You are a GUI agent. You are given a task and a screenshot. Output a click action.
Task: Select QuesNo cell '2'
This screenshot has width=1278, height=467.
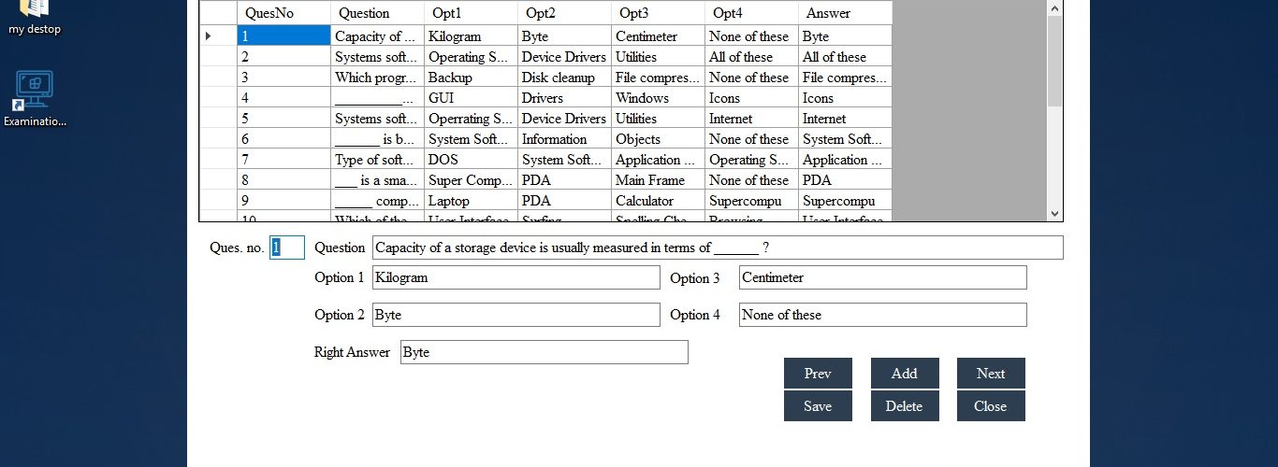tap(283, 57)
